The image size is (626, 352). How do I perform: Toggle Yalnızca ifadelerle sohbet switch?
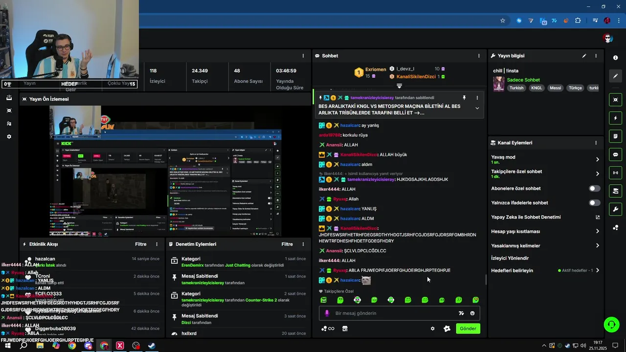click(595, 202)
